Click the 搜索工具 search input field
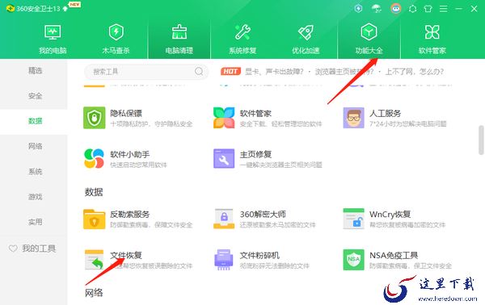485x305 pixels. (146, 72)
